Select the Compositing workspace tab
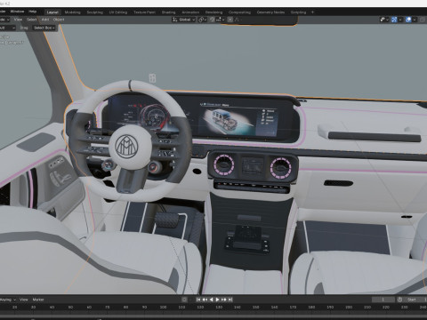Viewport: 427px width, 320px height. coord(239,12)
